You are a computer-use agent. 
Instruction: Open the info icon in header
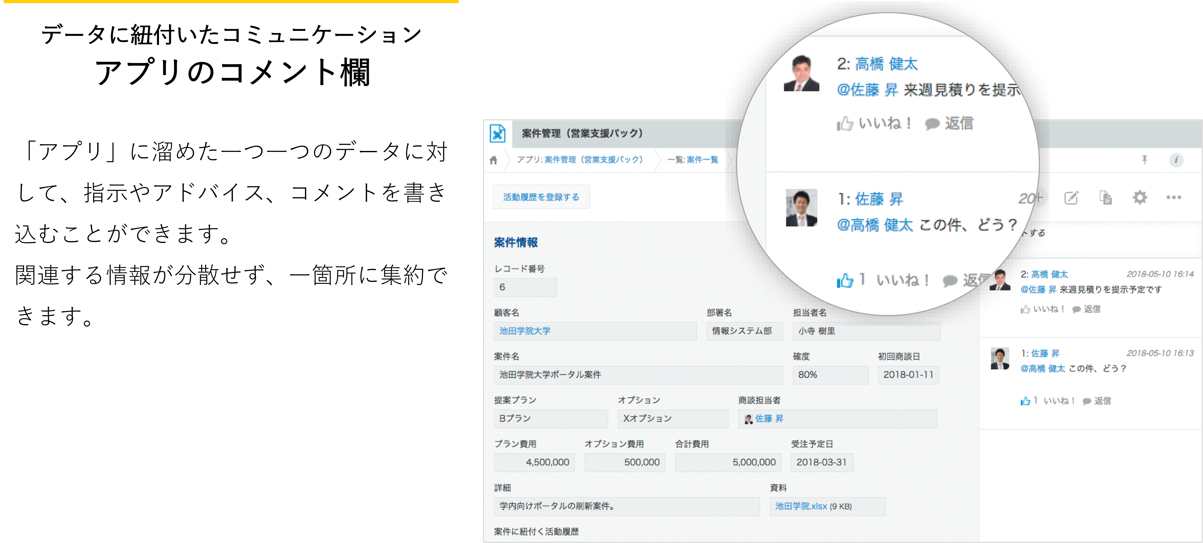coord(1176,160)
